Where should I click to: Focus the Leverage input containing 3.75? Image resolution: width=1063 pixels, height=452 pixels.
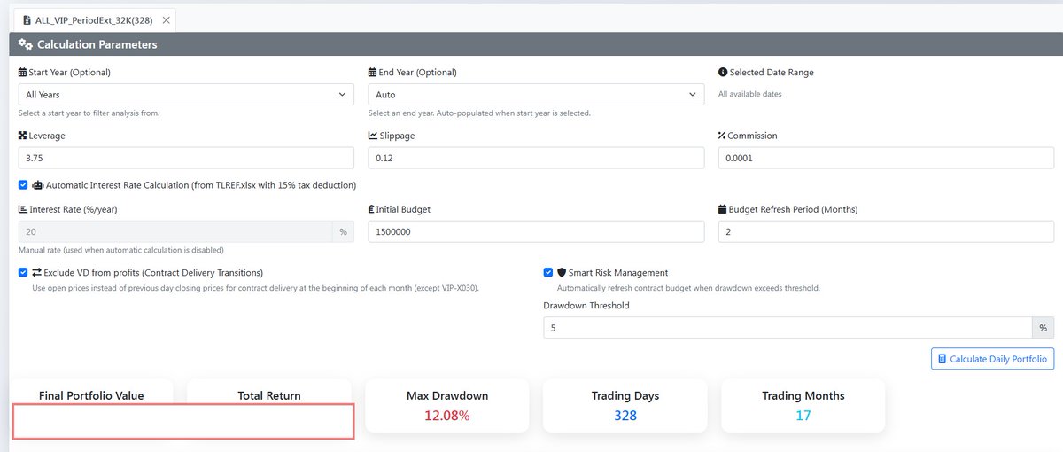click(x=186, y=158)
